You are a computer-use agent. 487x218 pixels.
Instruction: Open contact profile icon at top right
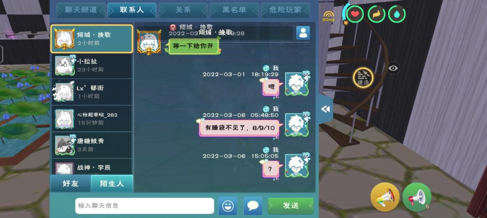point(303,33)
